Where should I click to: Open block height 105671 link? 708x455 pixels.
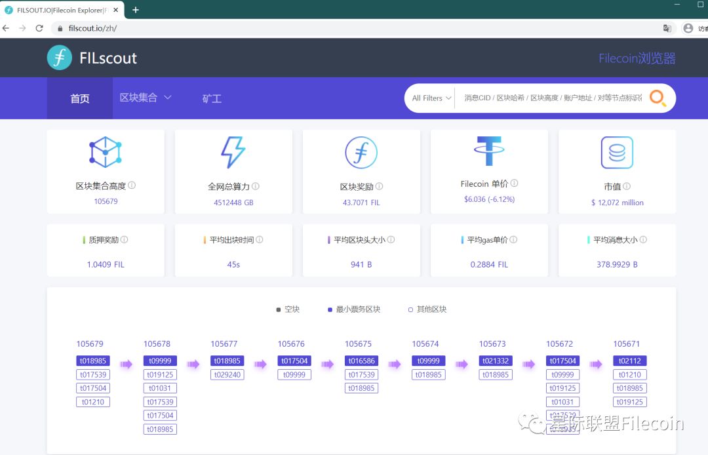coord(626,344)
